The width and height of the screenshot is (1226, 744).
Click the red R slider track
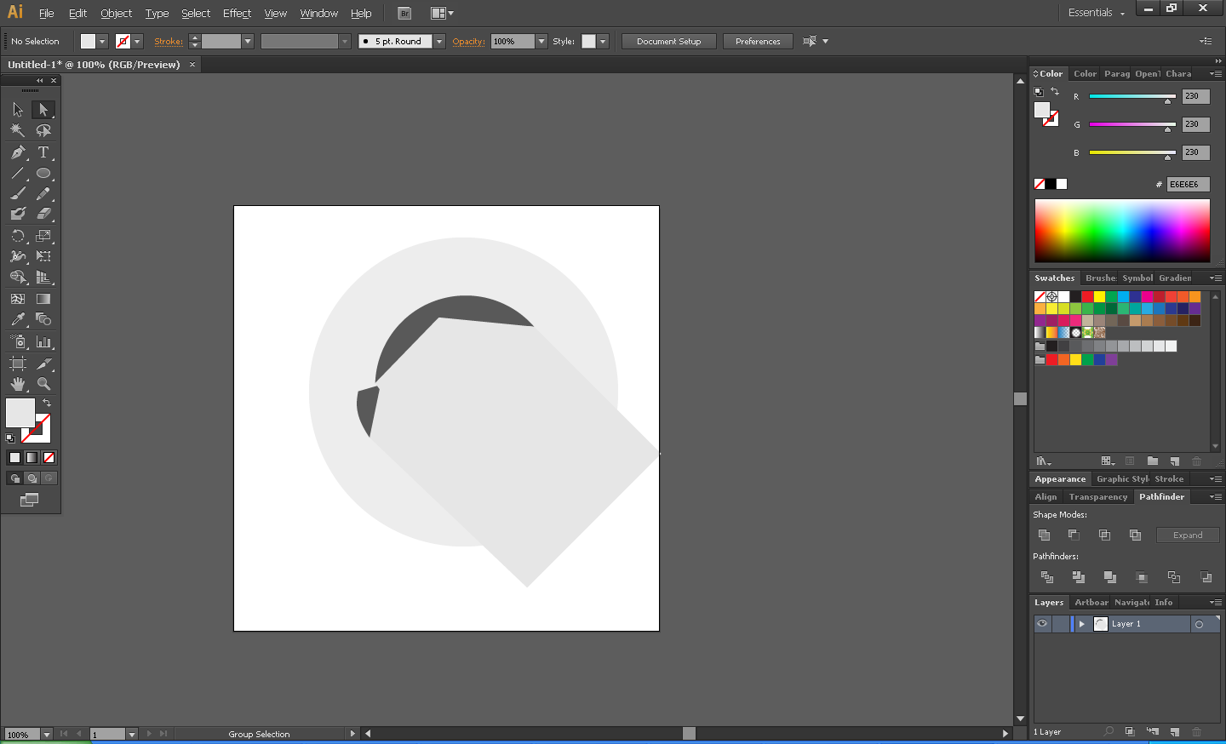(1131, 96)
